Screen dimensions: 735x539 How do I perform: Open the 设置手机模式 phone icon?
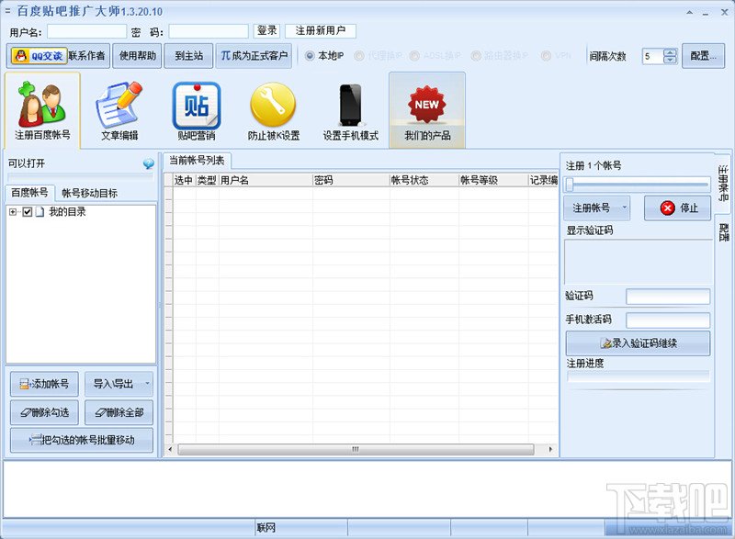pos(350,110)
